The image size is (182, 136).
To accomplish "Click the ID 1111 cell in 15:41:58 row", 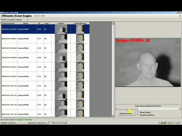I will (x=40, y=86).
